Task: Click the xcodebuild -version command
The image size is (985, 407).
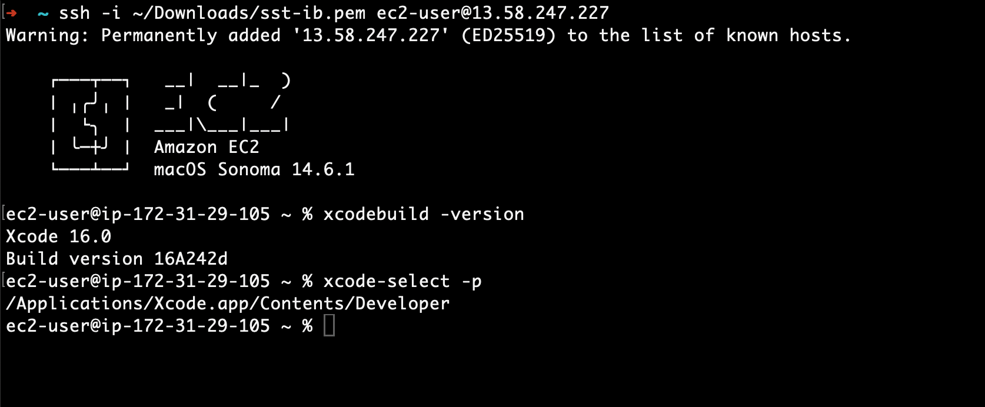Action: coord(424,214)
